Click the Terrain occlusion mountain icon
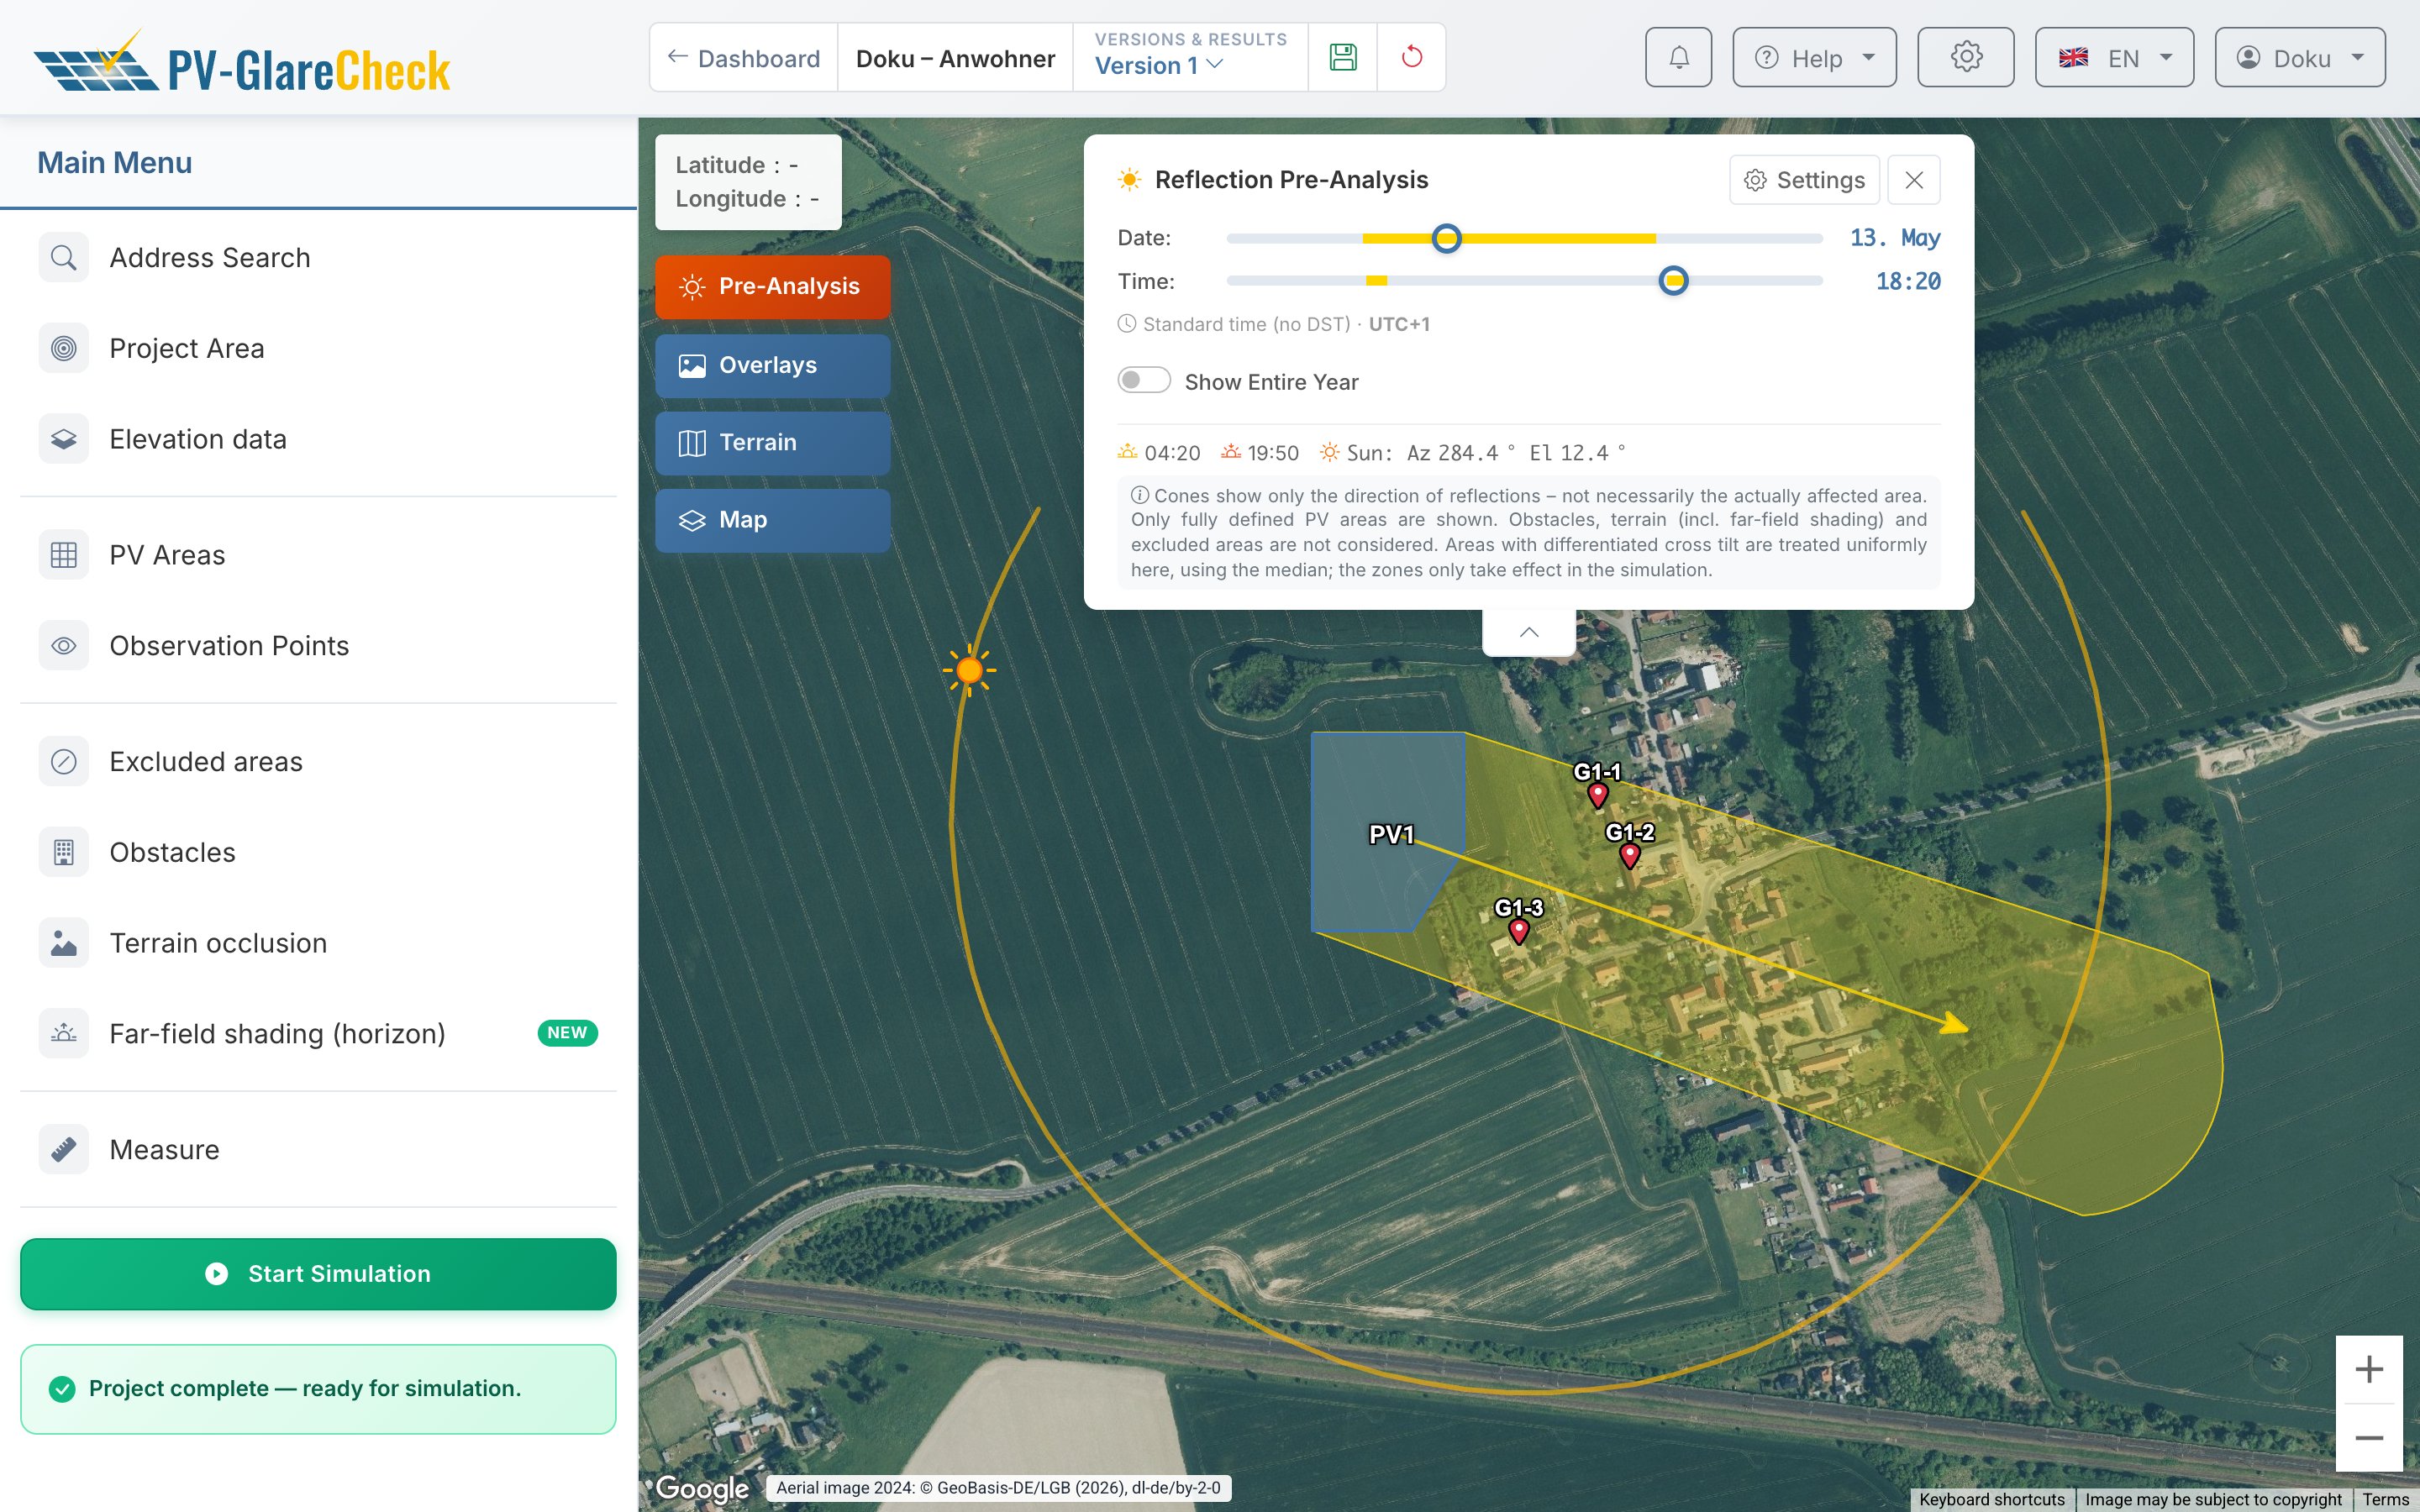The height and width of the screenshot is (1512, 2420). (63, 943)
